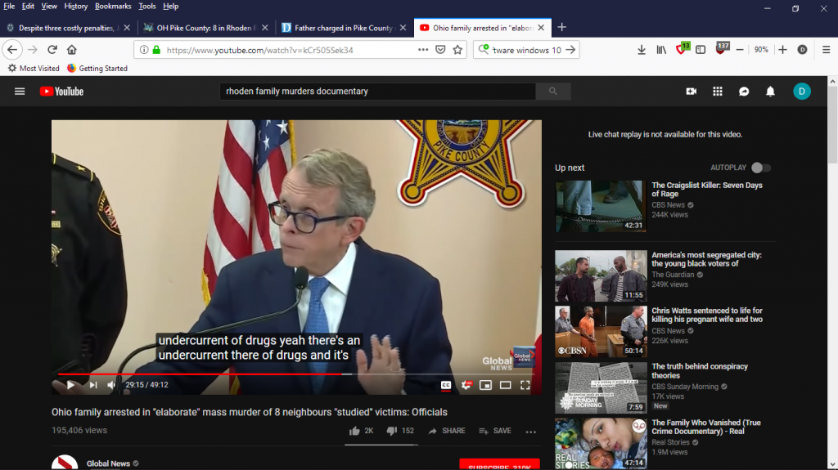This screenshot has height=470, width=838.
Task: Like the video with thumbs up
Action: click(x=354, y=431)
